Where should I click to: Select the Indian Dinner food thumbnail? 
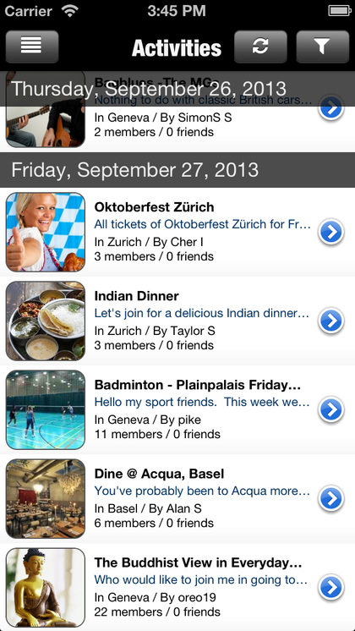46,321
